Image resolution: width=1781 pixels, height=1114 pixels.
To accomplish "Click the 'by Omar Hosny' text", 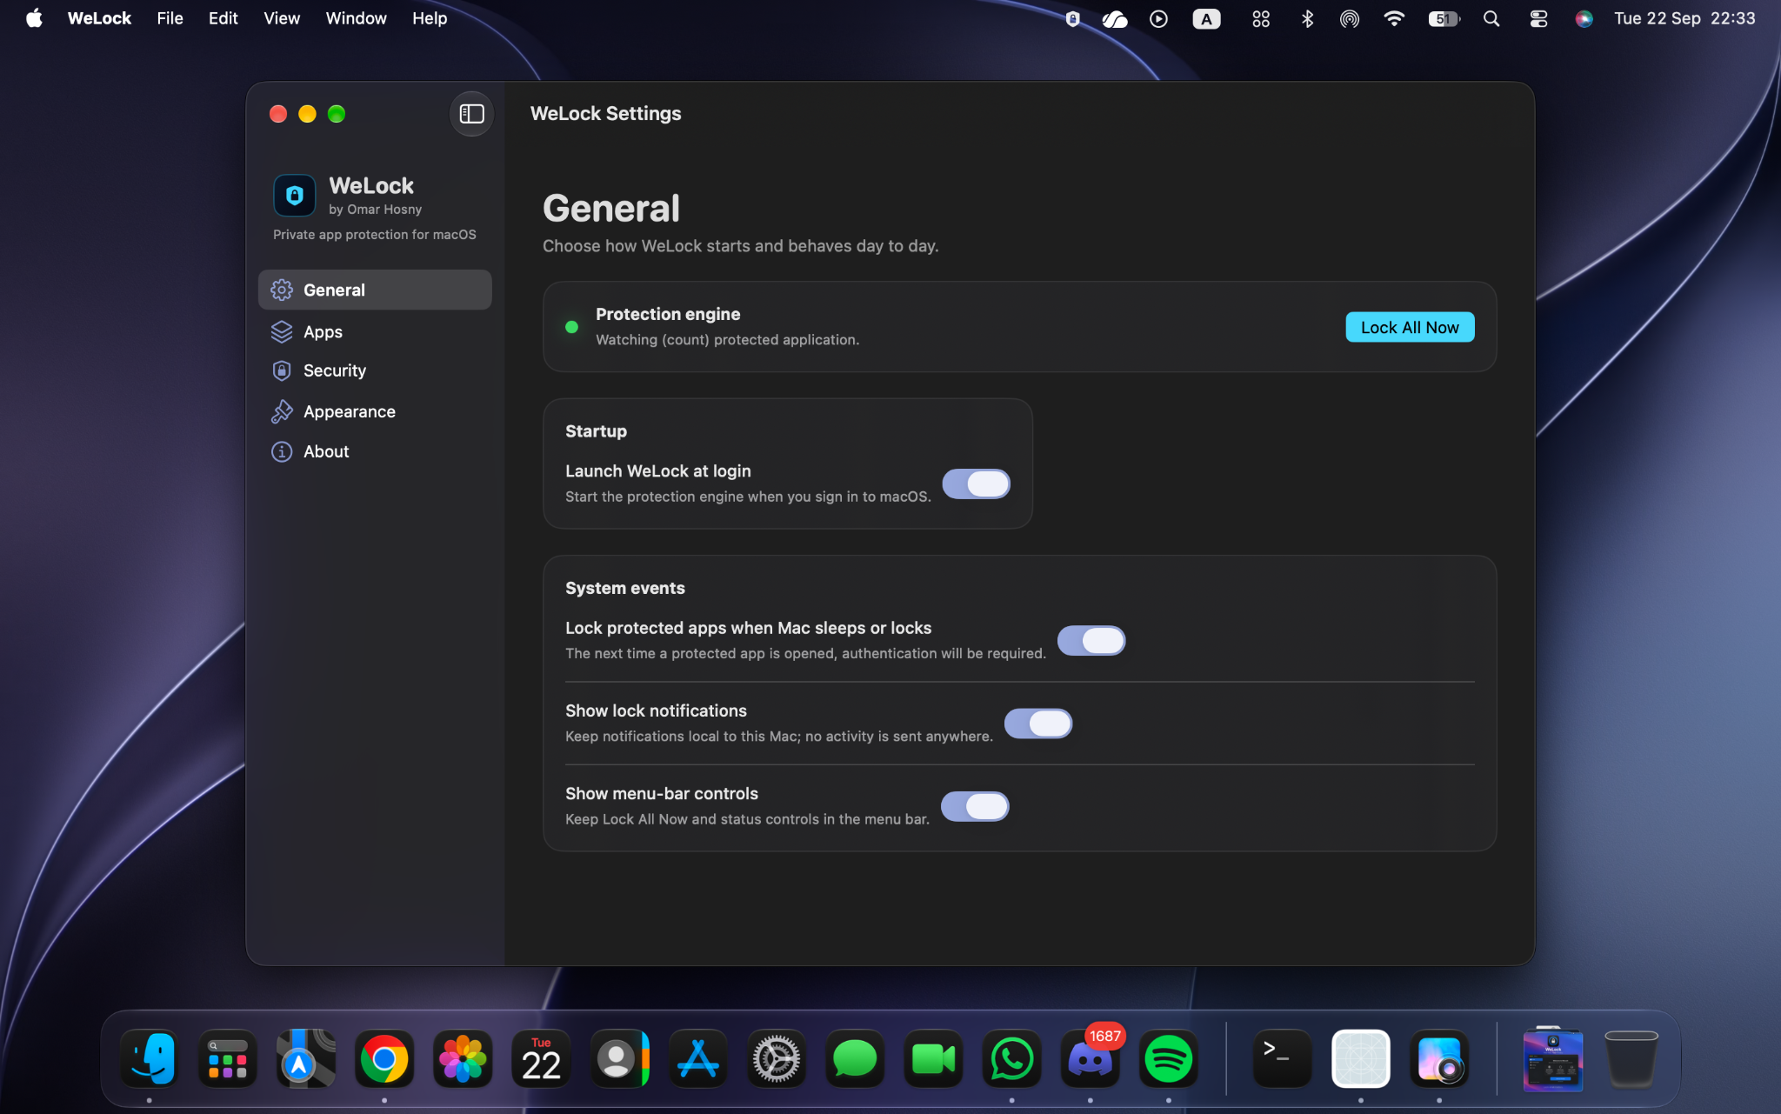I will (375, 210).
